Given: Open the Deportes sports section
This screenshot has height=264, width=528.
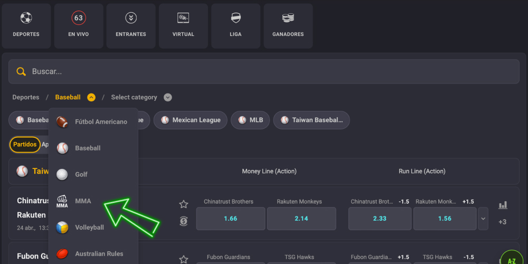Looking at the screenshot, I should pos(26,26).
